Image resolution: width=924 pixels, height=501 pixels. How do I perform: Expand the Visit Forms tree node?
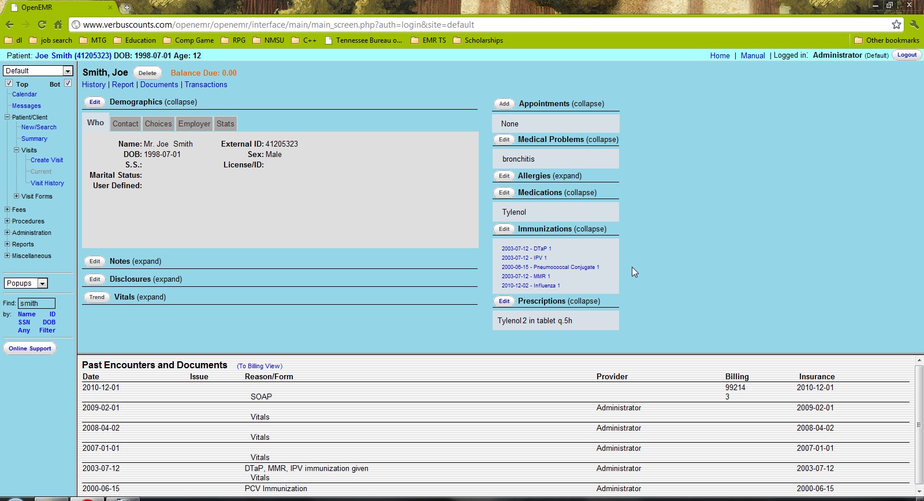click(x=16, y=196)
